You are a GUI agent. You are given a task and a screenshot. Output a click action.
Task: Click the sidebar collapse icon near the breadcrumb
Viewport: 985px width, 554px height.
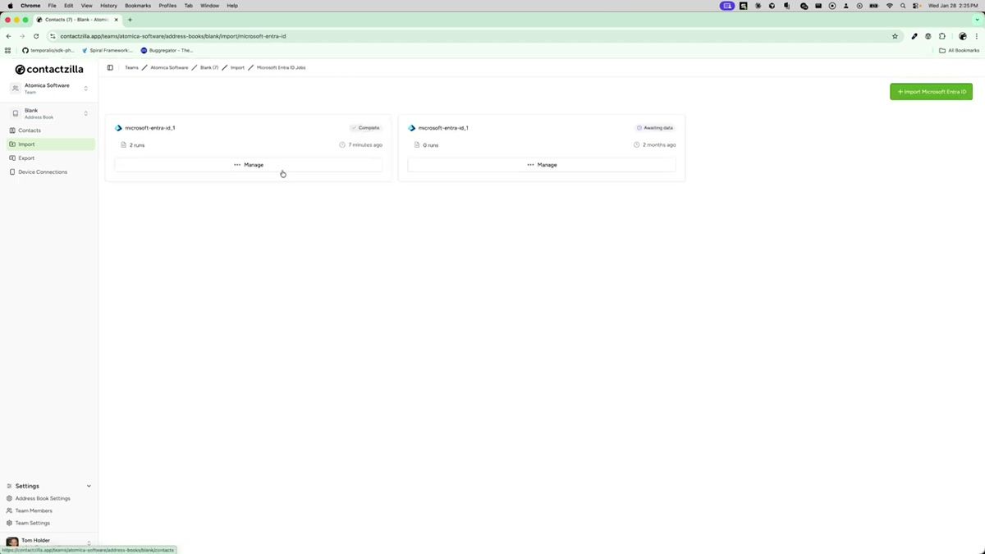pyautogui.click(x=110, y=67)
